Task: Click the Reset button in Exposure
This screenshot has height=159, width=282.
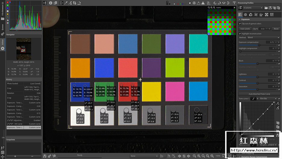Action: [276, 29]
